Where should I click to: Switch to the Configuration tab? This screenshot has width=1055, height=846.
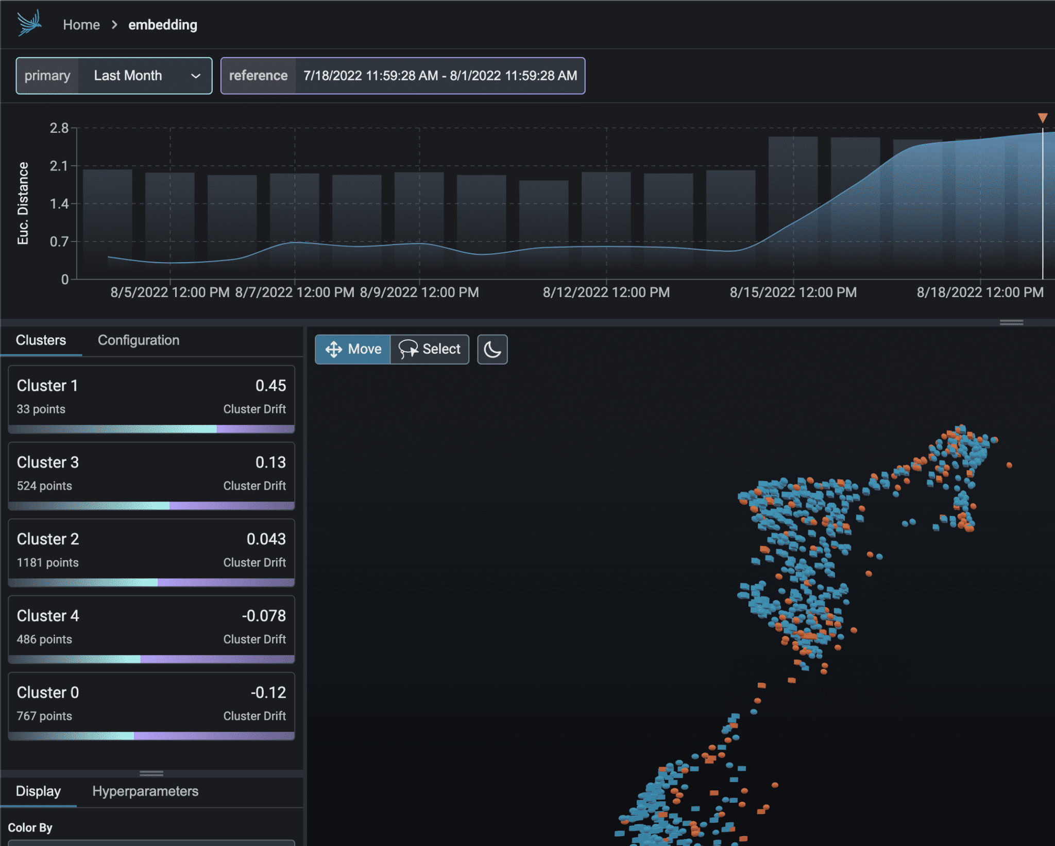click(x=138, y=340)
